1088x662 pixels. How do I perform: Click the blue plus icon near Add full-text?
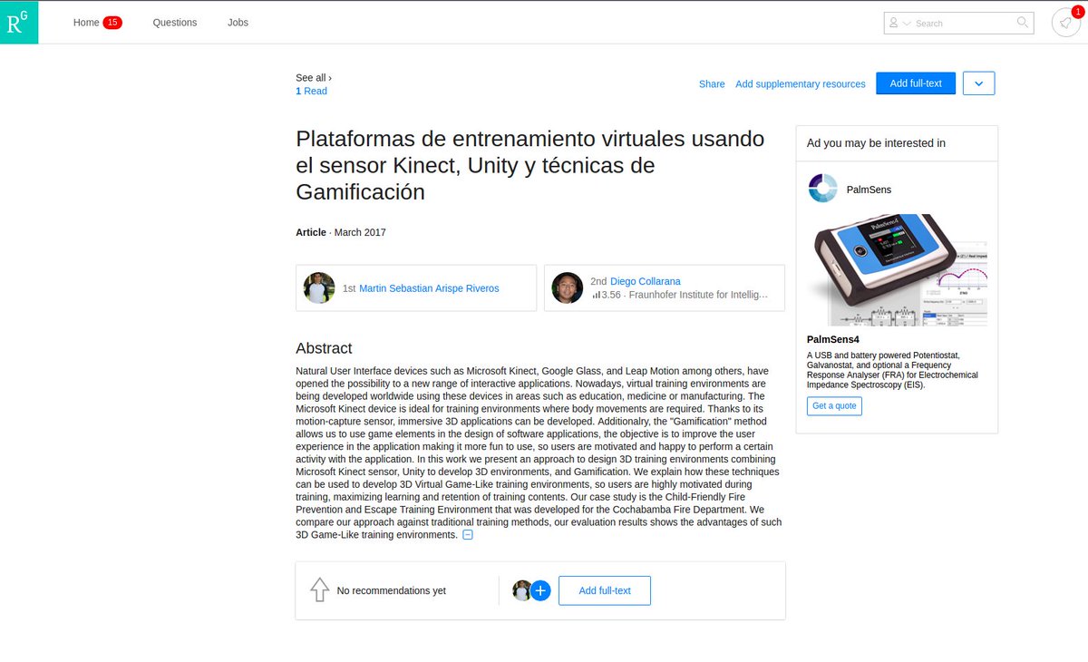[x=540, y=590]
